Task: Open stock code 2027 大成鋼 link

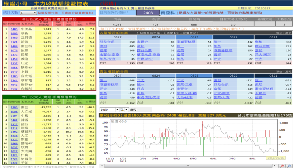Action: [14, 151]
